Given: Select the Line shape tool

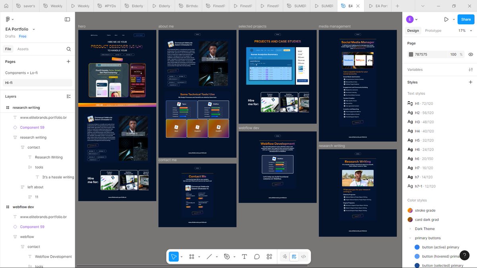Looking at the screenshot, I should pyautogui.click(x=209, y=256).
